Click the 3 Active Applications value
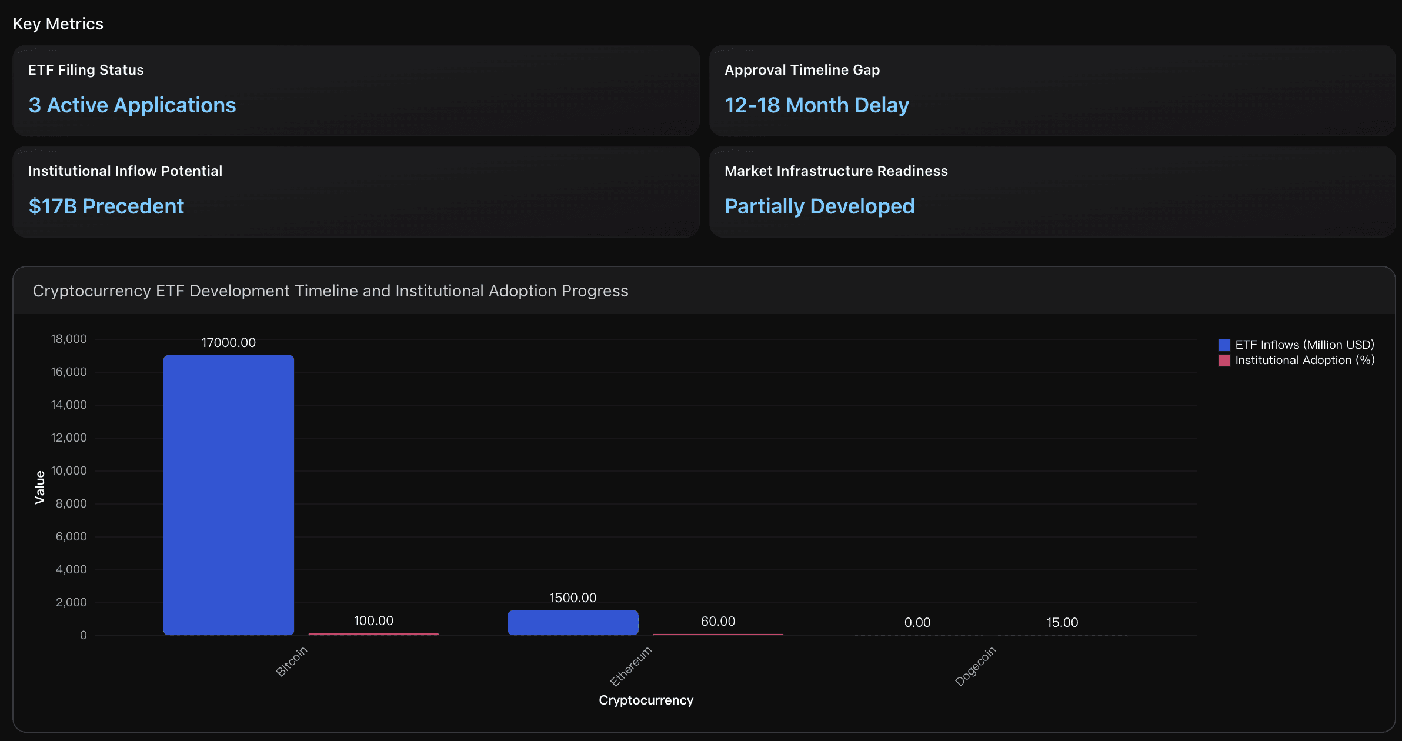Image resolution: width=1402 pixels, height=741 pixels. click(132, 105)
